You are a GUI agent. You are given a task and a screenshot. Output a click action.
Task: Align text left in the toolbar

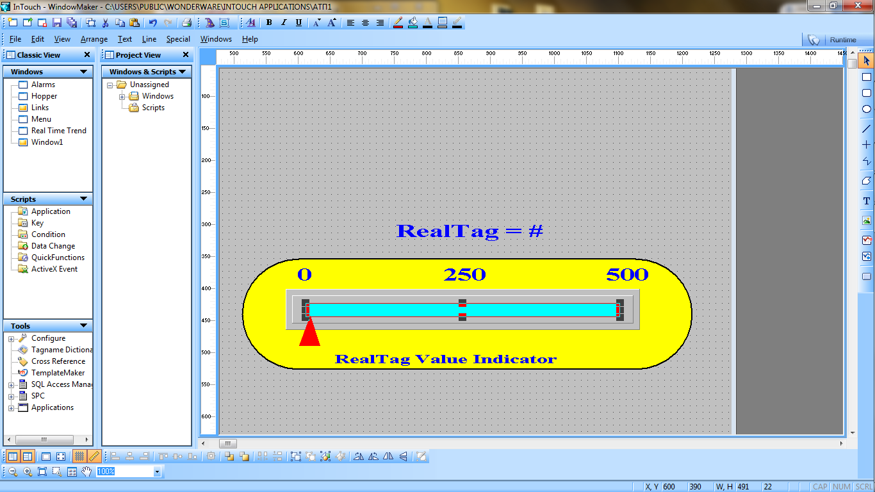(x=350, y=22)
